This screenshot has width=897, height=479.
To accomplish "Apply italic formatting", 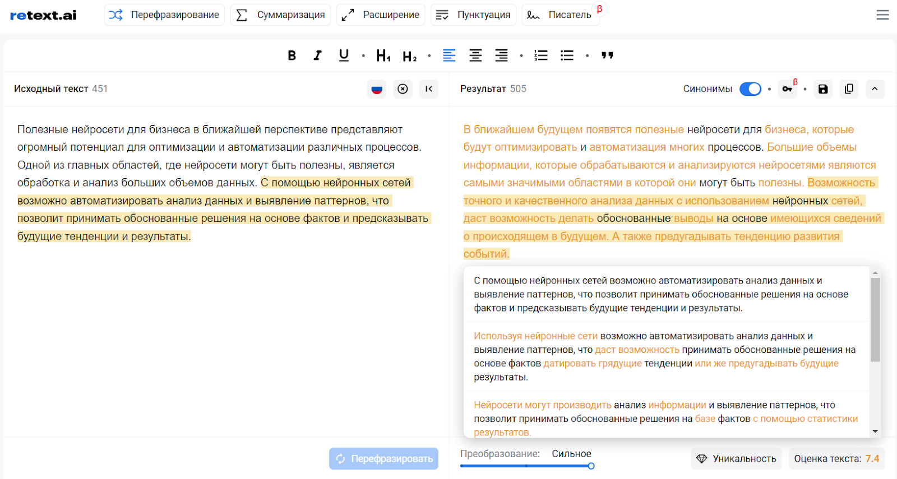I will (317, 55).
